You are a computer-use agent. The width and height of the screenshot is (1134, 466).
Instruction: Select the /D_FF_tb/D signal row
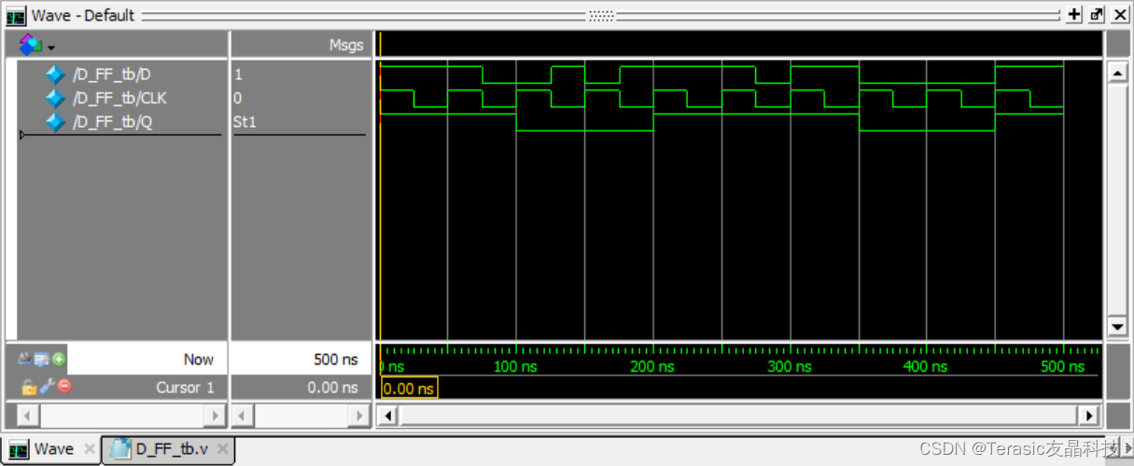[121, 75]
